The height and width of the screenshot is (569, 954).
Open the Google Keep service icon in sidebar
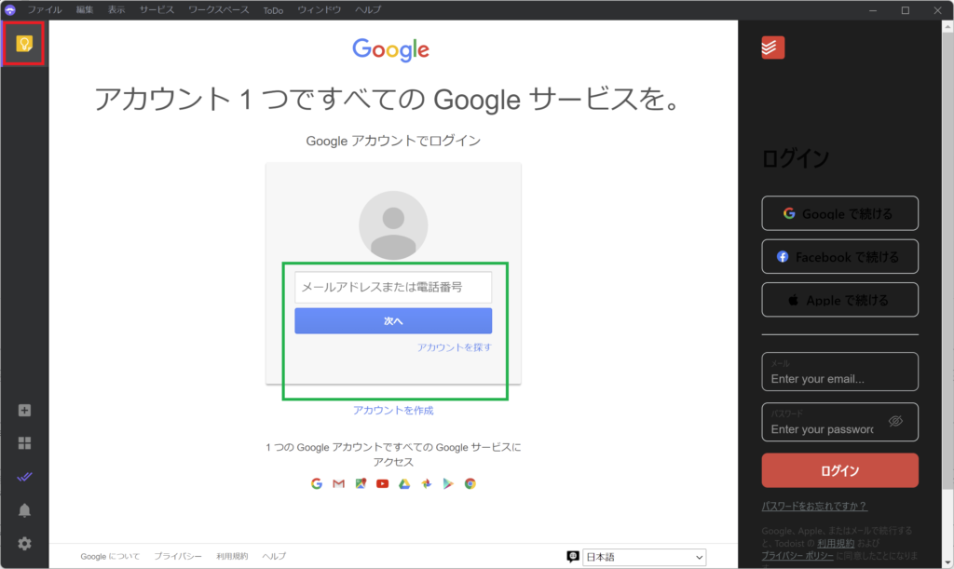pos(23,44)
